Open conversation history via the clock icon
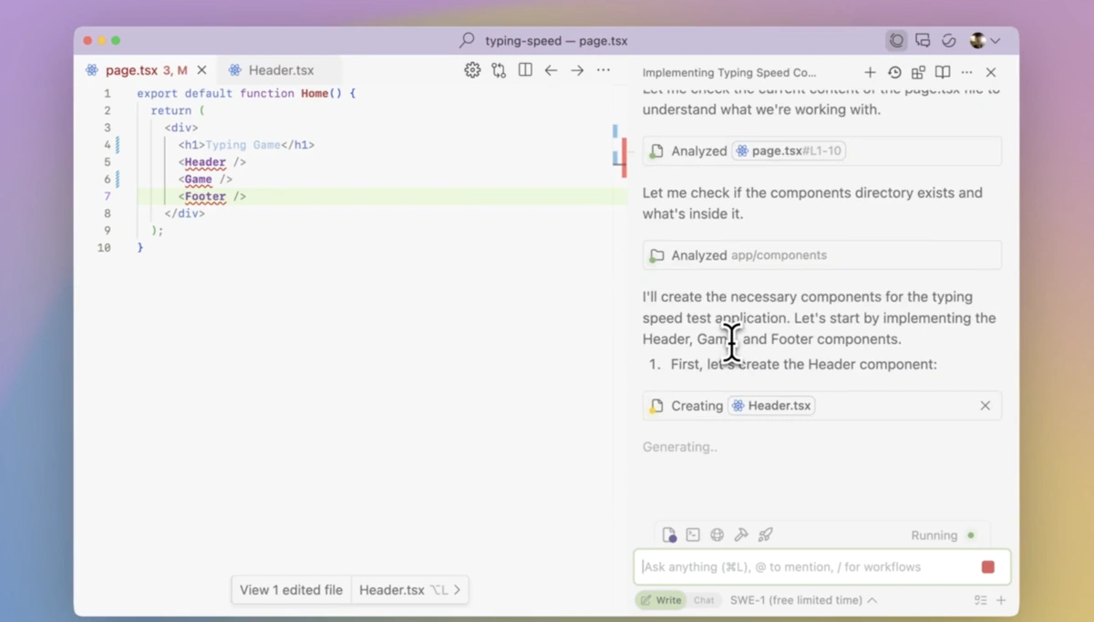Screen dimensions: 1094x622 (x=894, y=72)
